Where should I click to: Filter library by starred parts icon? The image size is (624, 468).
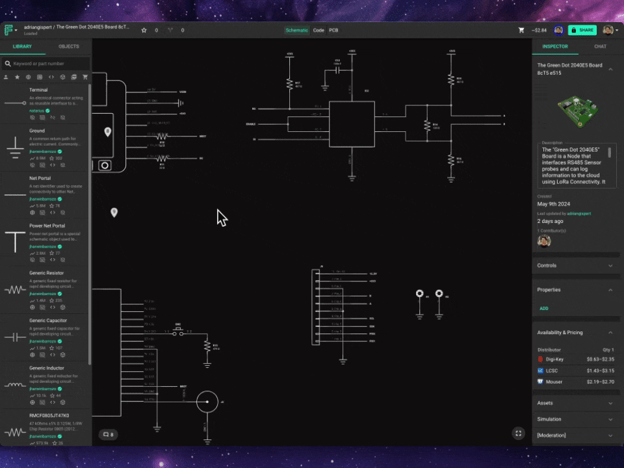click(x=17, y=77)
